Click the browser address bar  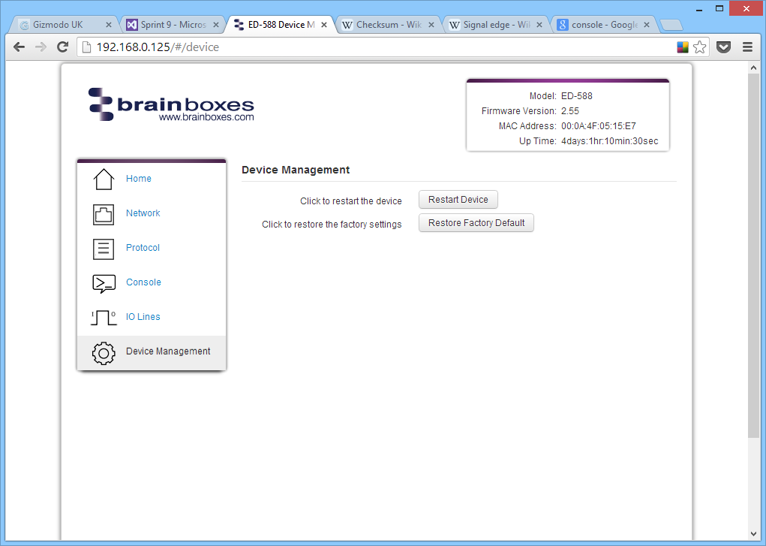pyautogui.click(x=300, y=47)
